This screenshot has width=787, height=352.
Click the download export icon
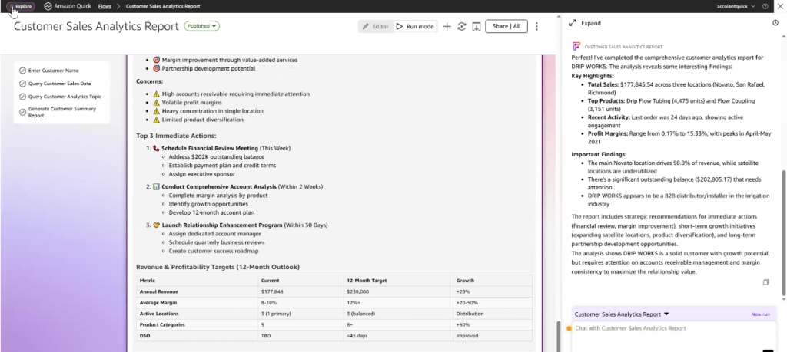click(477, 27)
